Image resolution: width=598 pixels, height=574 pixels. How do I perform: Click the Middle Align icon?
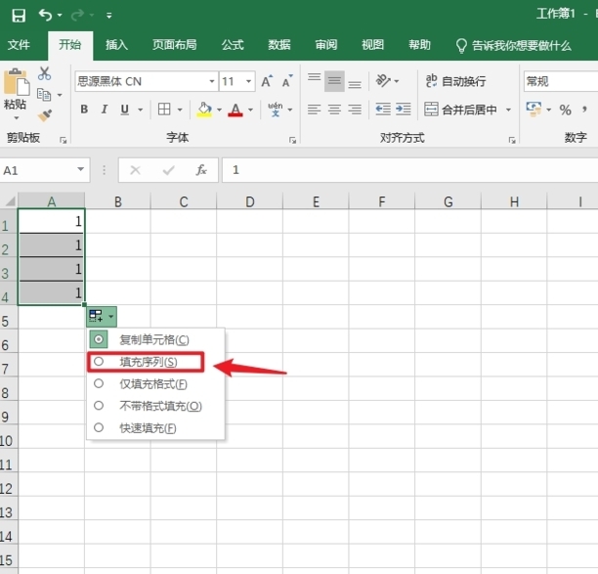pos(334,81)
